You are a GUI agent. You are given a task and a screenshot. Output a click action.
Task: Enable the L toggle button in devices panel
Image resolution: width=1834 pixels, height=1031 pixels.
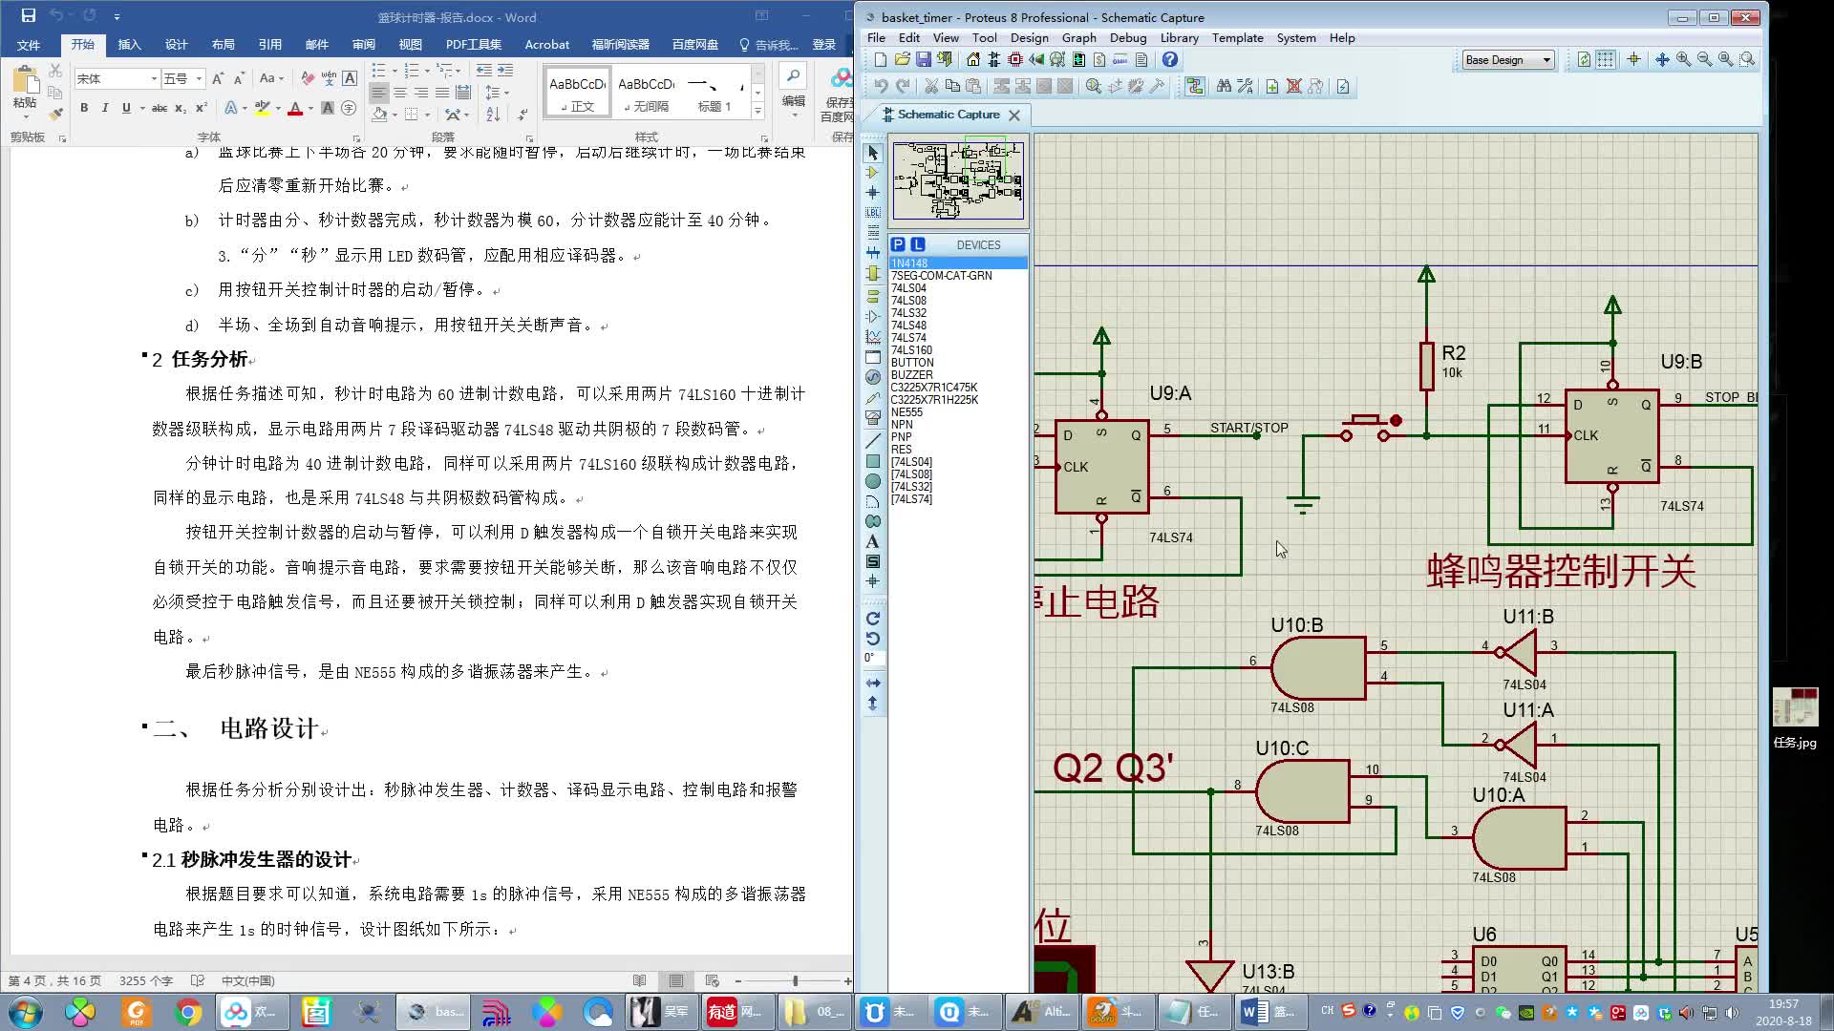tap(918, 244)
